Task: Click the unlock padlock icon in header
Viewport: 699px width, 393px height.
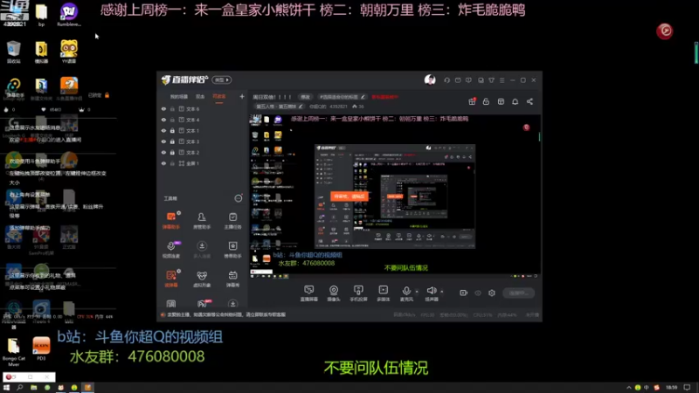Action: click(x=486, y=101)
